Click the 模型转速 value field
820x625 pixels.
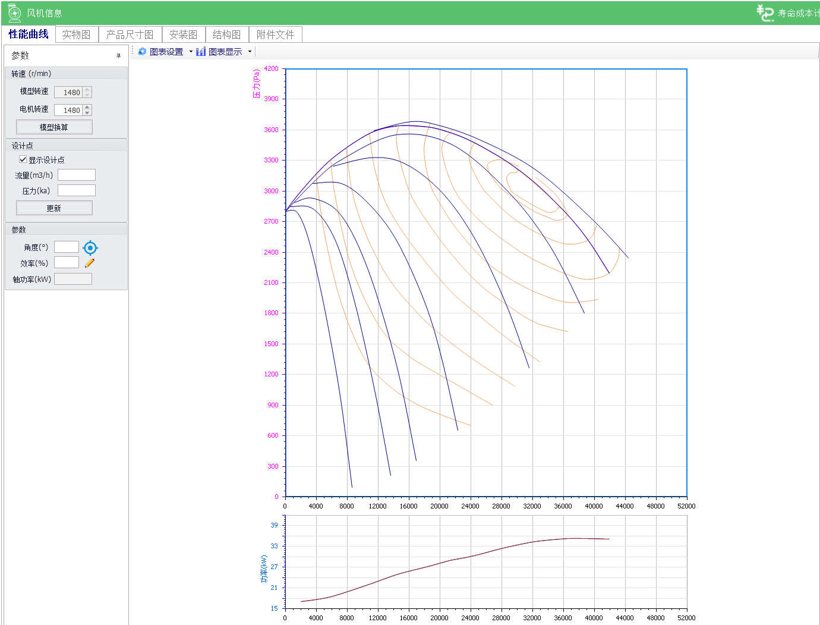click(x=69, y=92)
